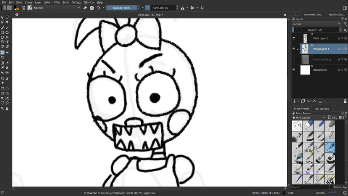
Task: Expand the vertical mirror options arrow
Action: point(197,8)
